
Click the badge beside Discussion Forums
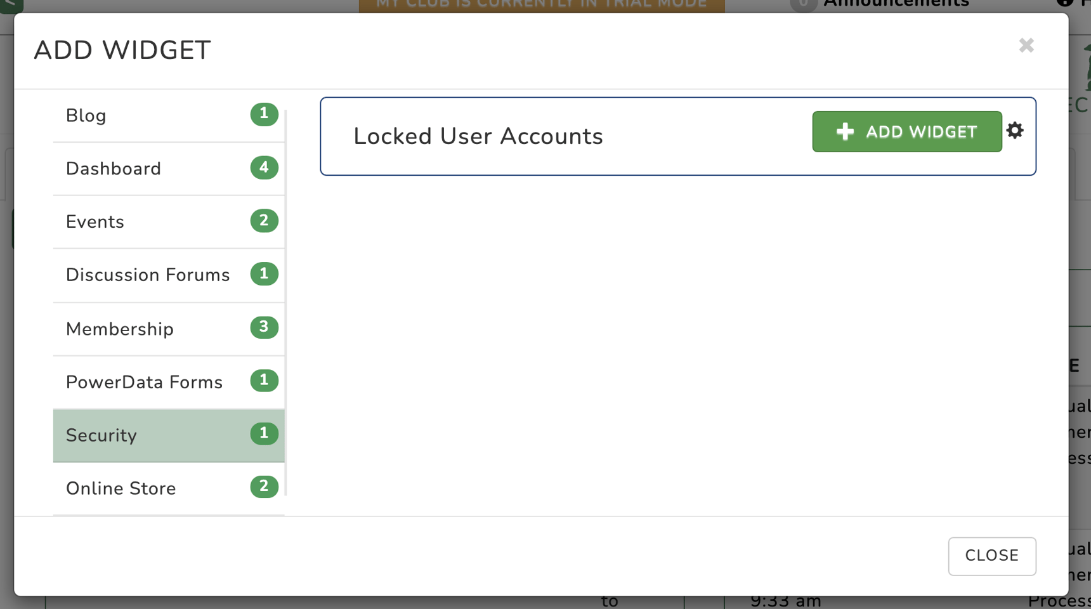pyautogui.click(x=263, y=274)
